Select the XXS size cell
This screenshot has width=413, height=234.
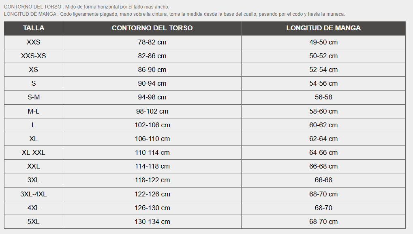34,42
